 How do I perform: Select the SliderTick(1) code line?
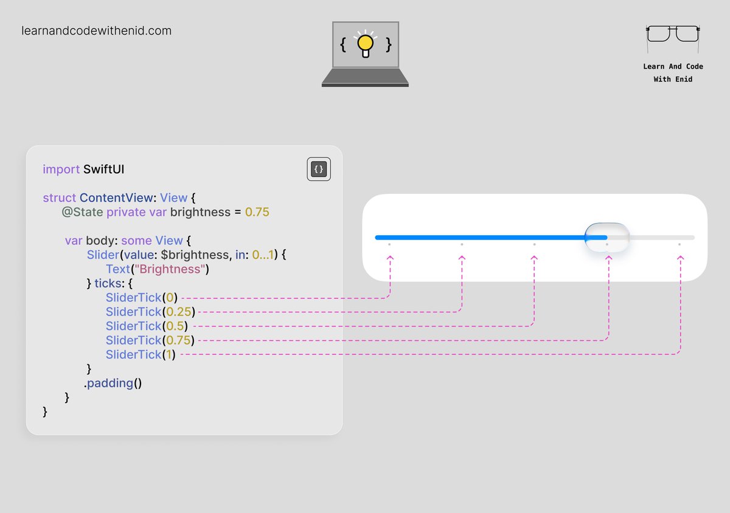[139, 354]
